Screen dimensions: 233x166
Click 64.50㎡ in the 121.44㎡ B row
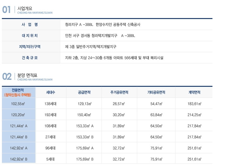click(156, 137)
